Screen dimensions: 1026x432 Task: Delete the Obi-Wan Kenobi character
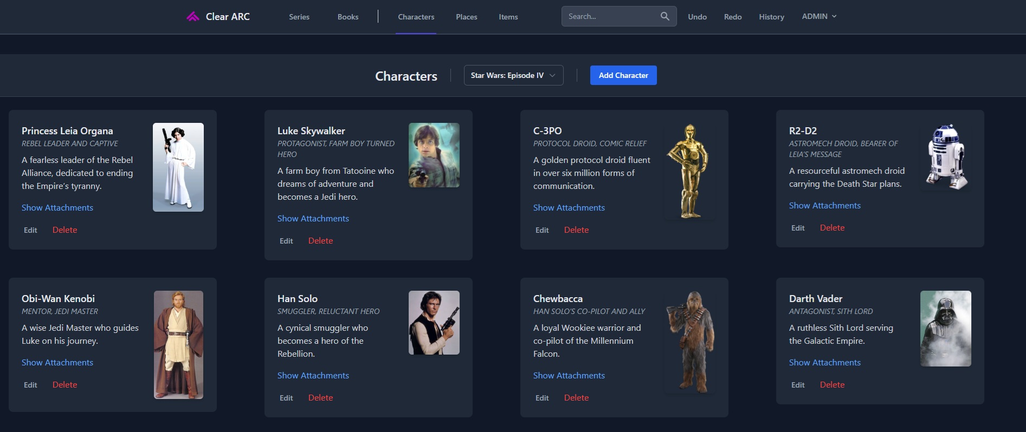pos(65,385)
